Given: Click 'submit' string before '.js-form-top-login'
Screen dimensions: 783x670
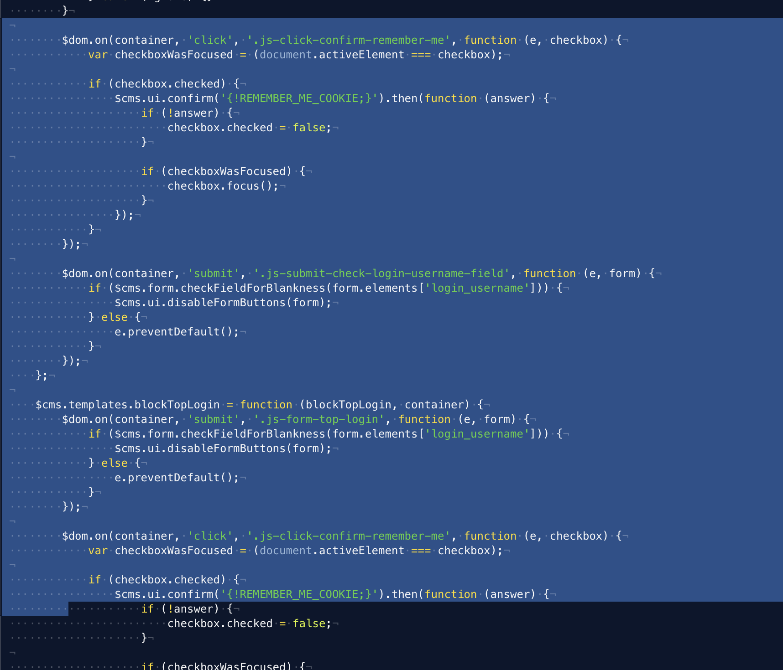Looking at the screenshot, I should [x=213, y=419].
